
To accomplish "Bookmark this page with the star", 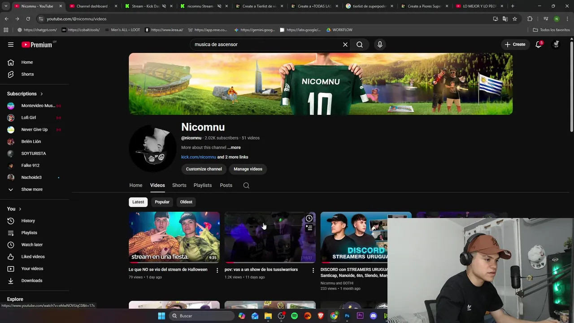I will click(515, 19).
